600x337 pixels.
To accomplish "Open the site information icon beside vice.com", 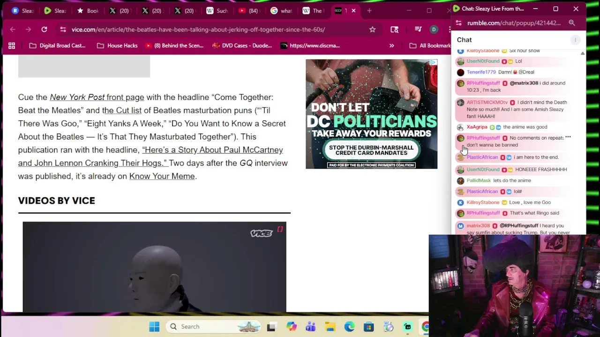I will click(x=63, y=29).
